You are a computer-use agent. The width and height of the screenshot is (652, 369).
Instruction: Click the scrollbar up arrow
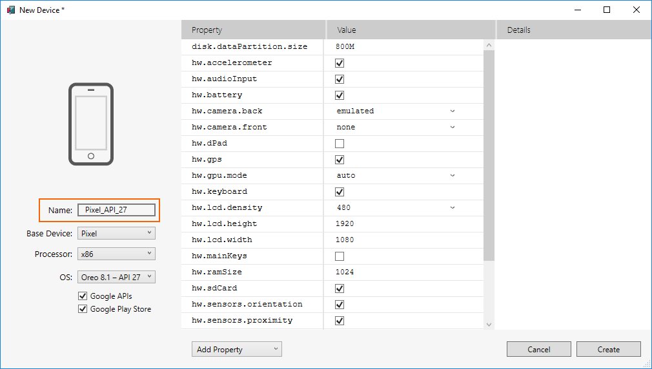click(489, 45)
